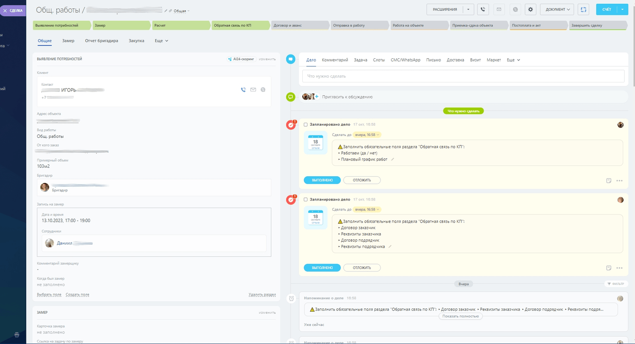
Task: Click изменить in the ЗАМЕР section header
Action: tap(267, 313)
